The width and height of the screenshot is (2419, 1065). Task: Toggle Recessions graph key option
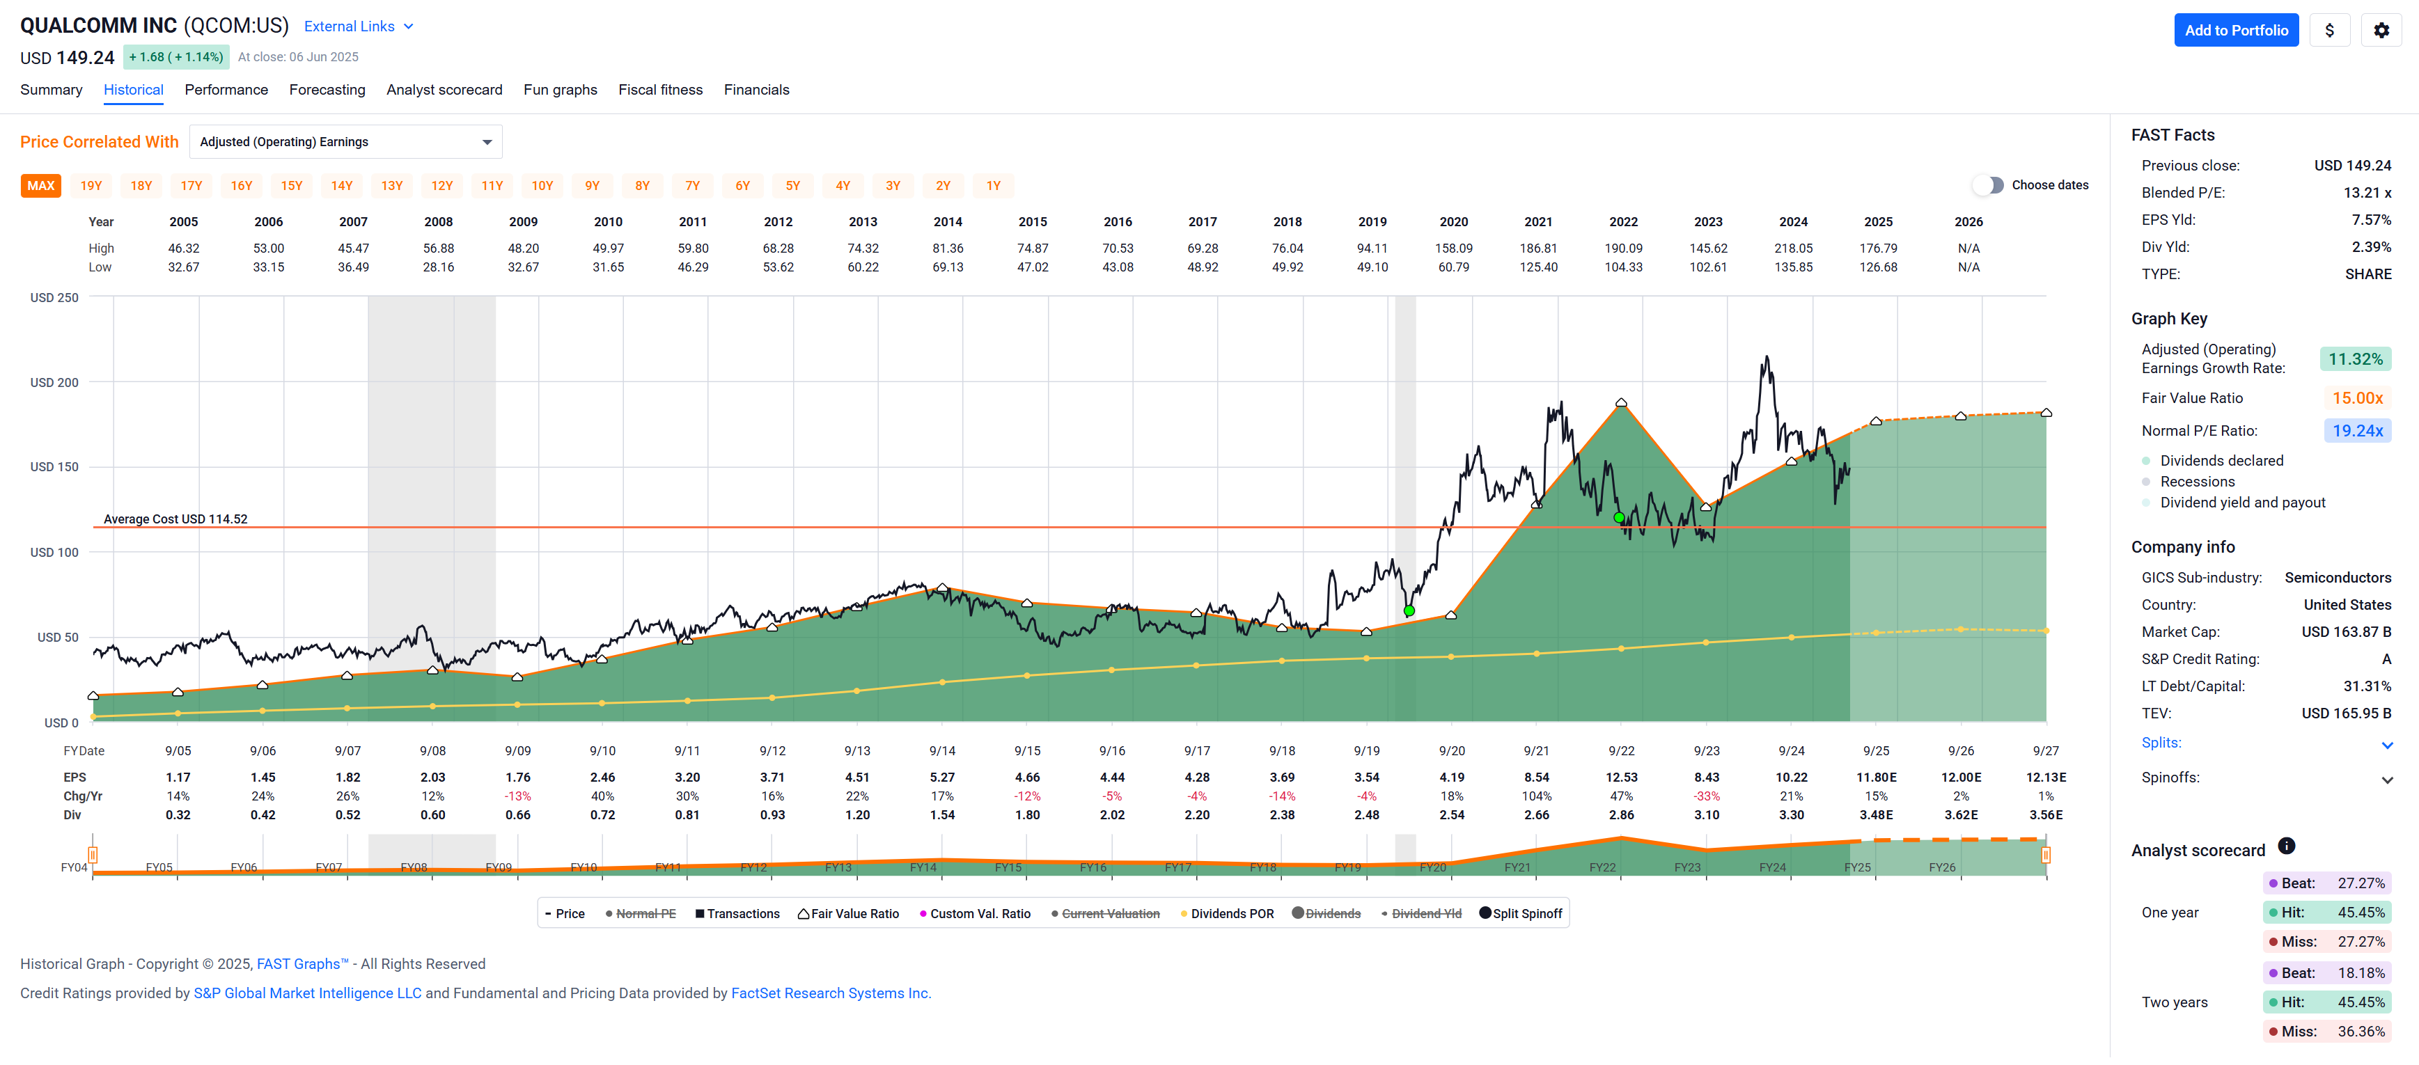(2146, 482)
